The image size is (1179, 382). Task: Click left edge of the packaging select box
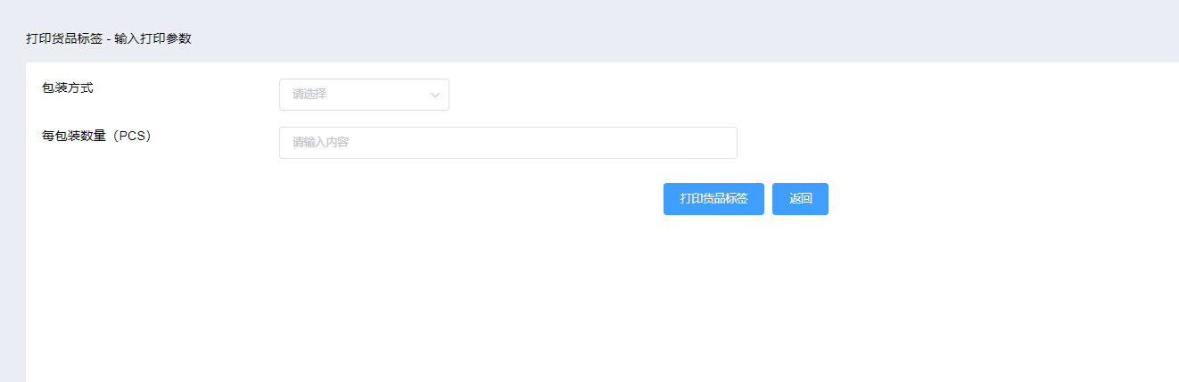[284, 95]
